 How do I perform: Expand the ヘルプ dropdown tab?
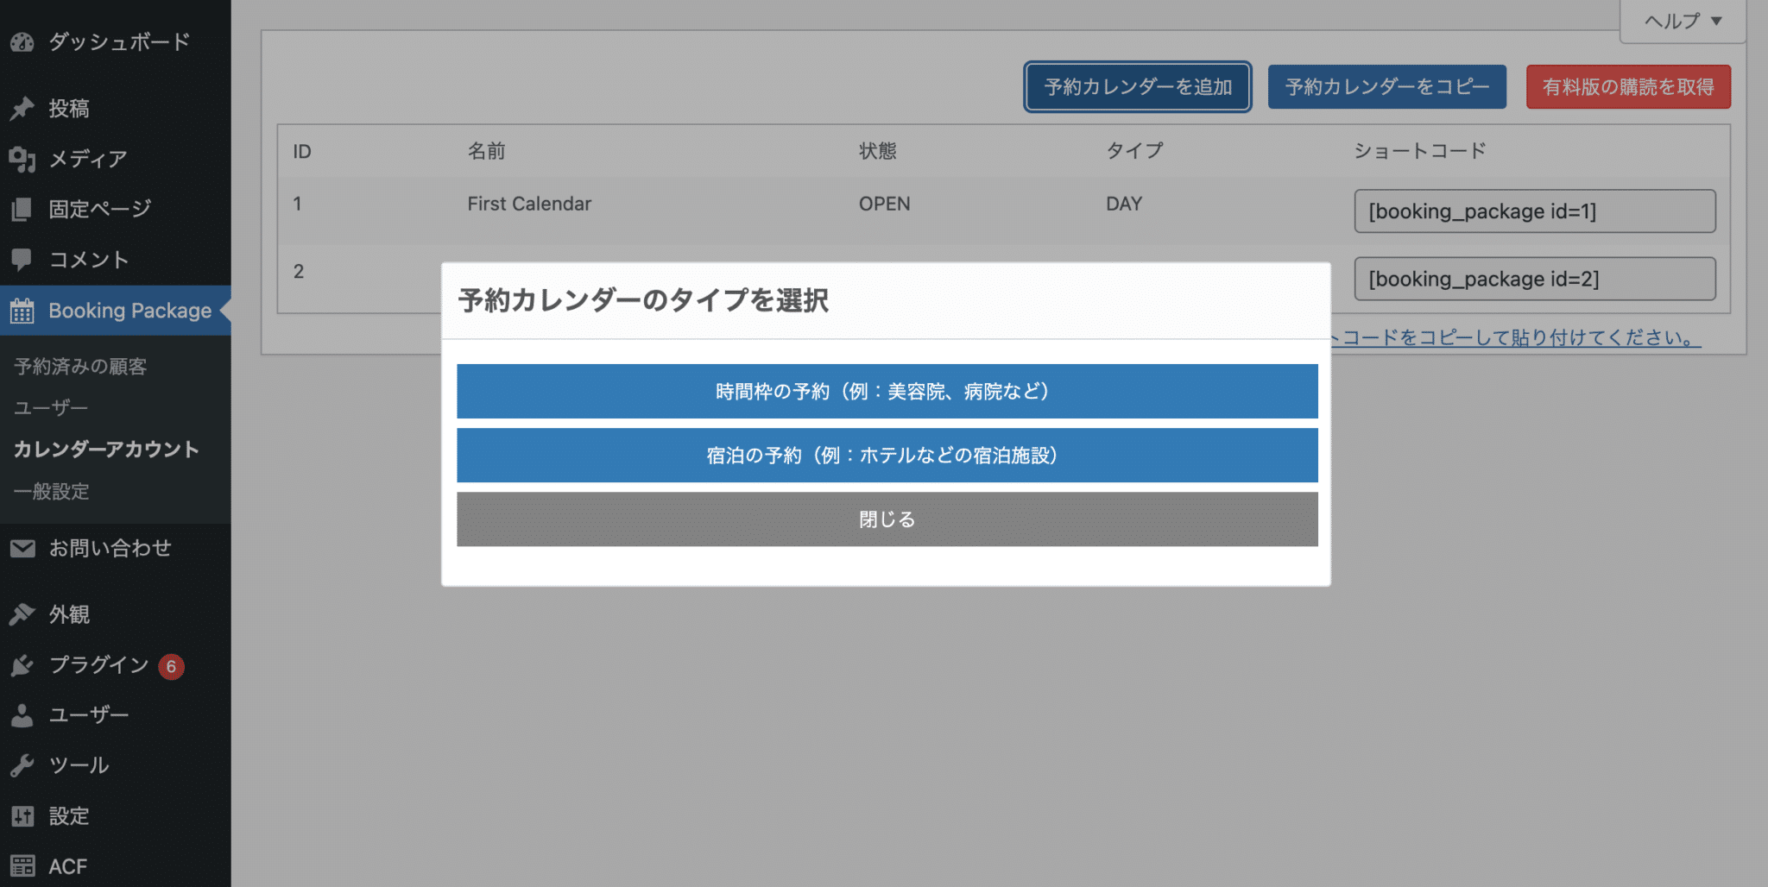tap(1682, 21)
